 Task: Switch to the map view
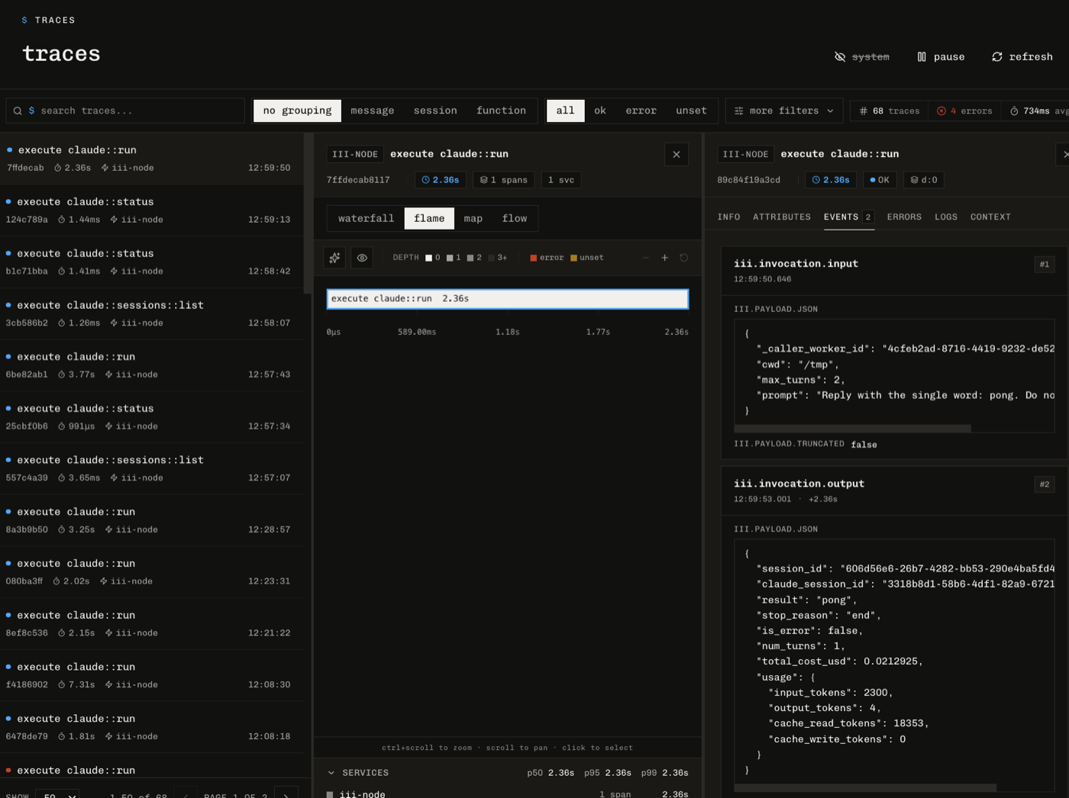point(473,218)
